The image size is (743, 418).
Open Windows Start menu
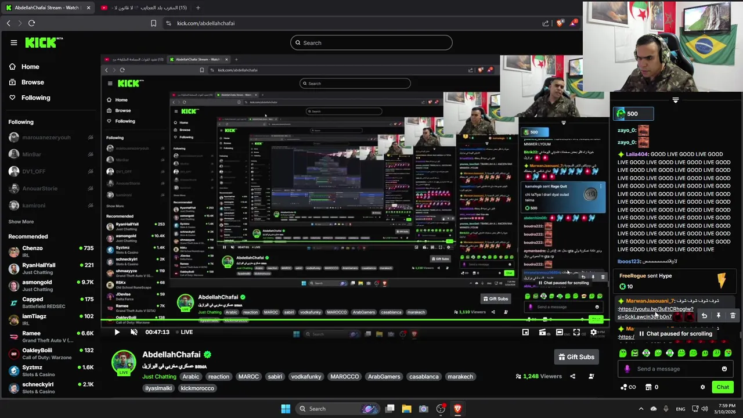[x=286, y=409]
